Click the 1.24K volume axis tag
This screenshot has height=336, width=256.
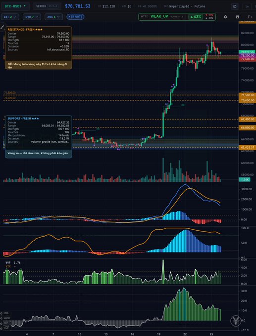245,179
